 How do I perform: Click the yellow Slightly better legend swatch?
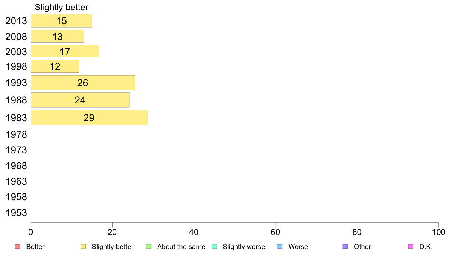(x=83, y=247)
